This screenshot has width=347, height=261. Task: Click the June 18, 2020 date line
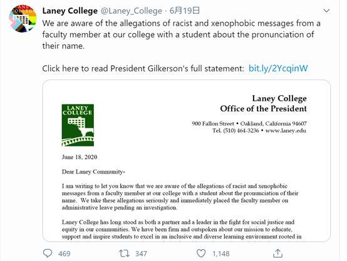(80, 157)
